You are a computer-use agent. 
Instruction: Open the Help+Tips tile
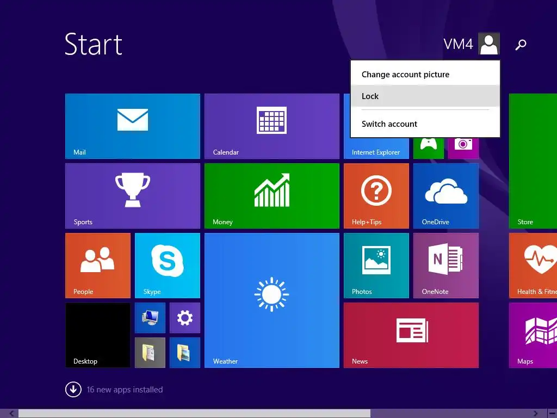[376, 196]
